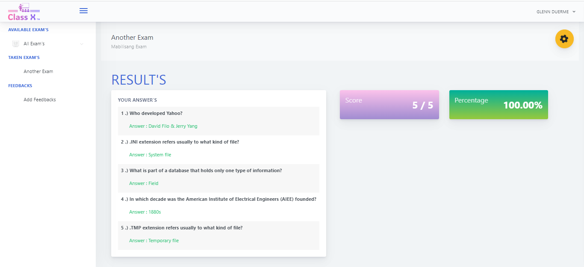This screenshot has width=584, height=267.
Task: Open the yellow gear settings button
Action: pyautogui.click(x=564, y=39)
